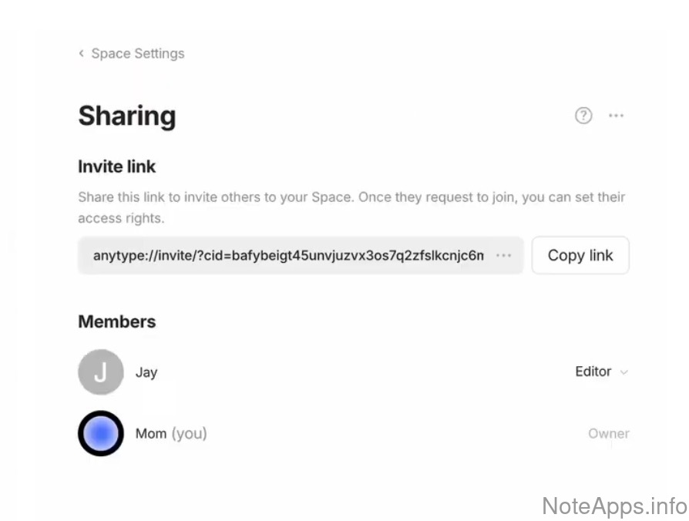Go back to Space Settings

[x=137, y=53]
